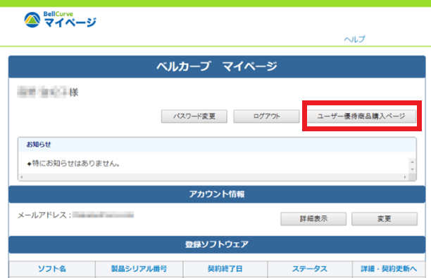Click the 詳細・契約更新へ column header
This screenshot has height=278, width=431.
coord(389,269)
